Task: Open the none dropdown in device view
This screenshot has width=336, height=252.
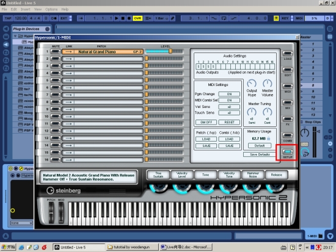Action: tap(21, 223)
